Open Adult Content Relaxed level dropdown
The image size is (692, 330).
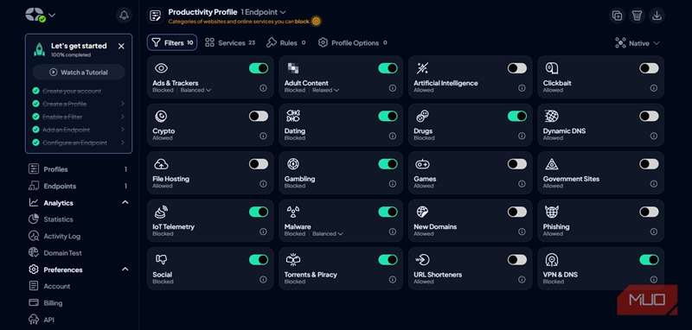click(326, 90)
